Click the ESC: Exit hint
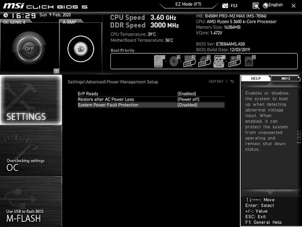This screenshot has height=227, width=302. pyautogui.click(x=255, y=217)
